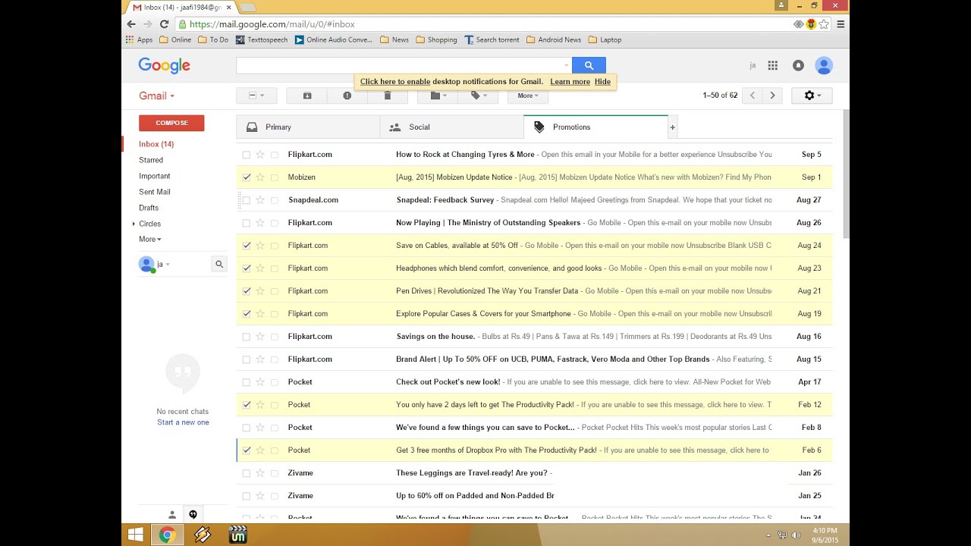Image resolution: width=971 pixels, height=546 pixels.
Task: Expand the Circles label
Action: tap(134, 224)
